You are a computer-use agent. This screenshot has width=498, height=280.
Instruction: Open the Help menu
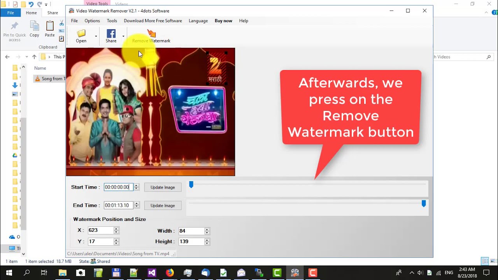(244, 21)
